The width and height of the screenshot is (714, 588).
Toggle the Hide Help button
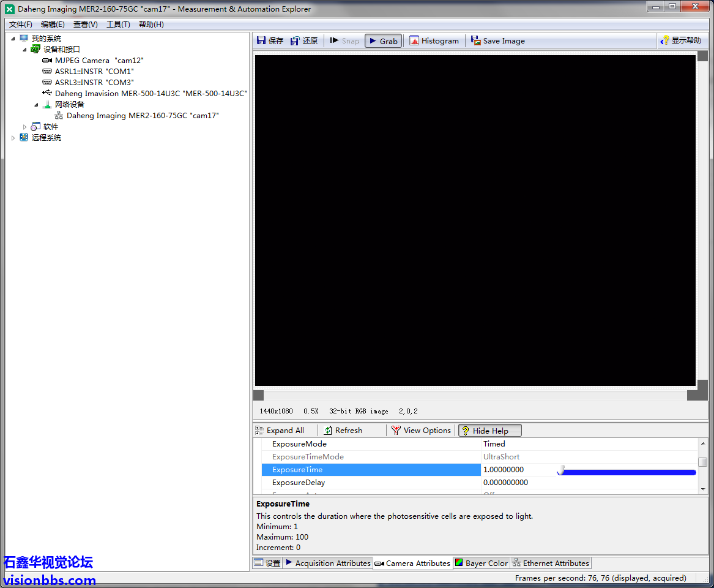click(490, 431)
